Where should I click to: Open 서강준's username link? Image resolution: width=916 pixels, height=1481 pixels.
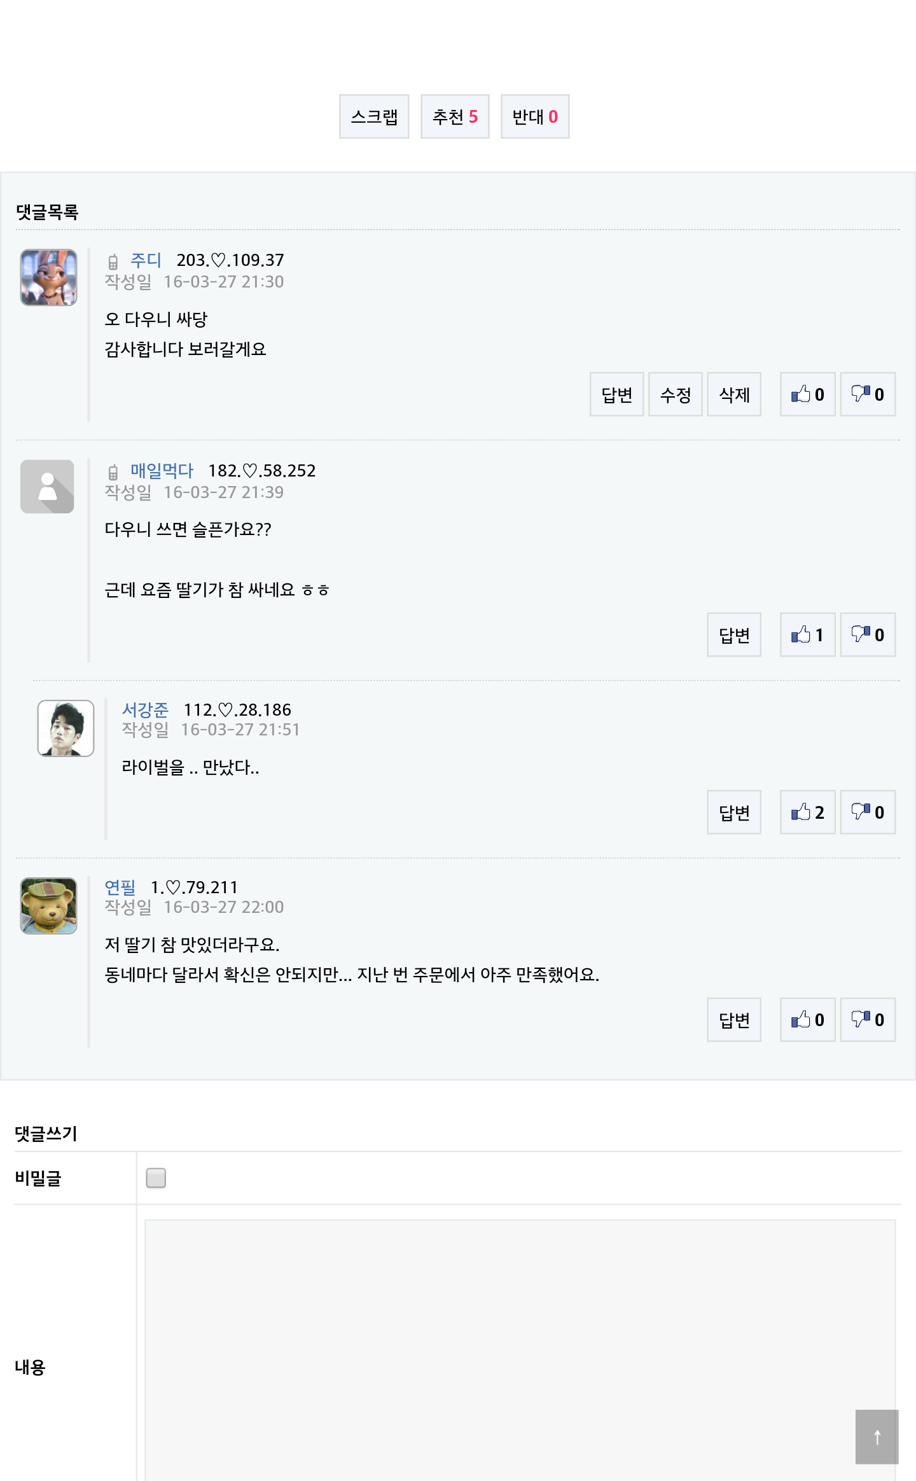click(x=145, y=710)
